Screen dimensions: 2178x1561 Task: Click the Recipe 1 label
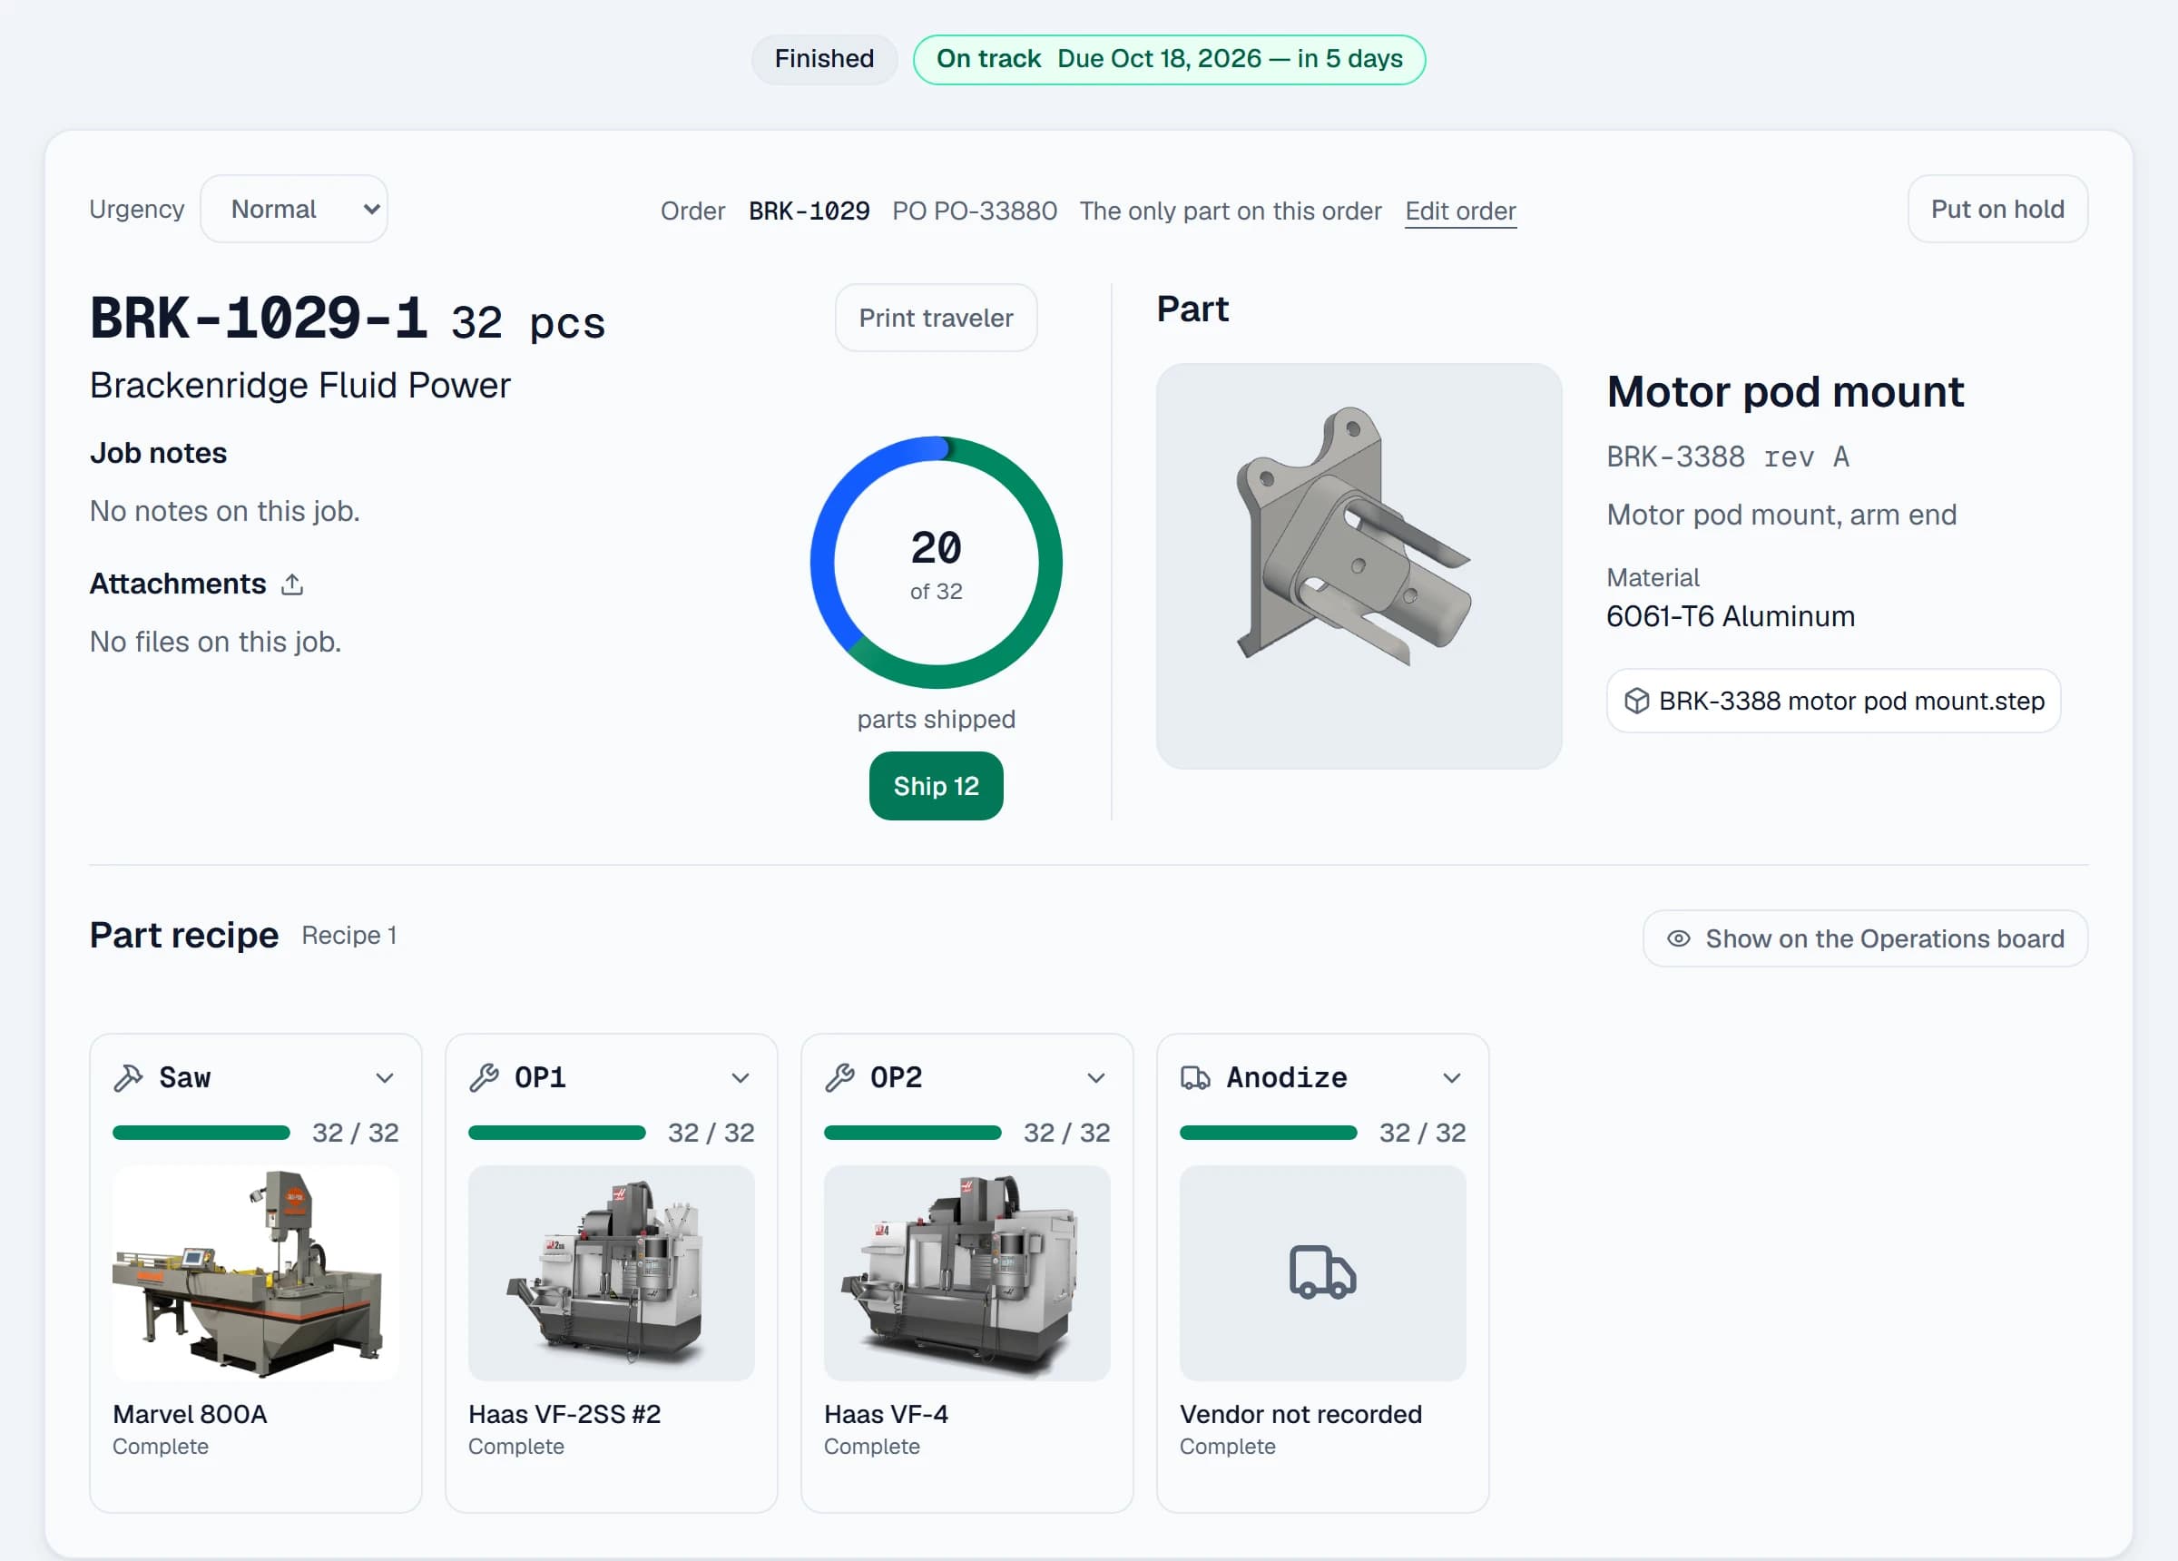(348, 936)
